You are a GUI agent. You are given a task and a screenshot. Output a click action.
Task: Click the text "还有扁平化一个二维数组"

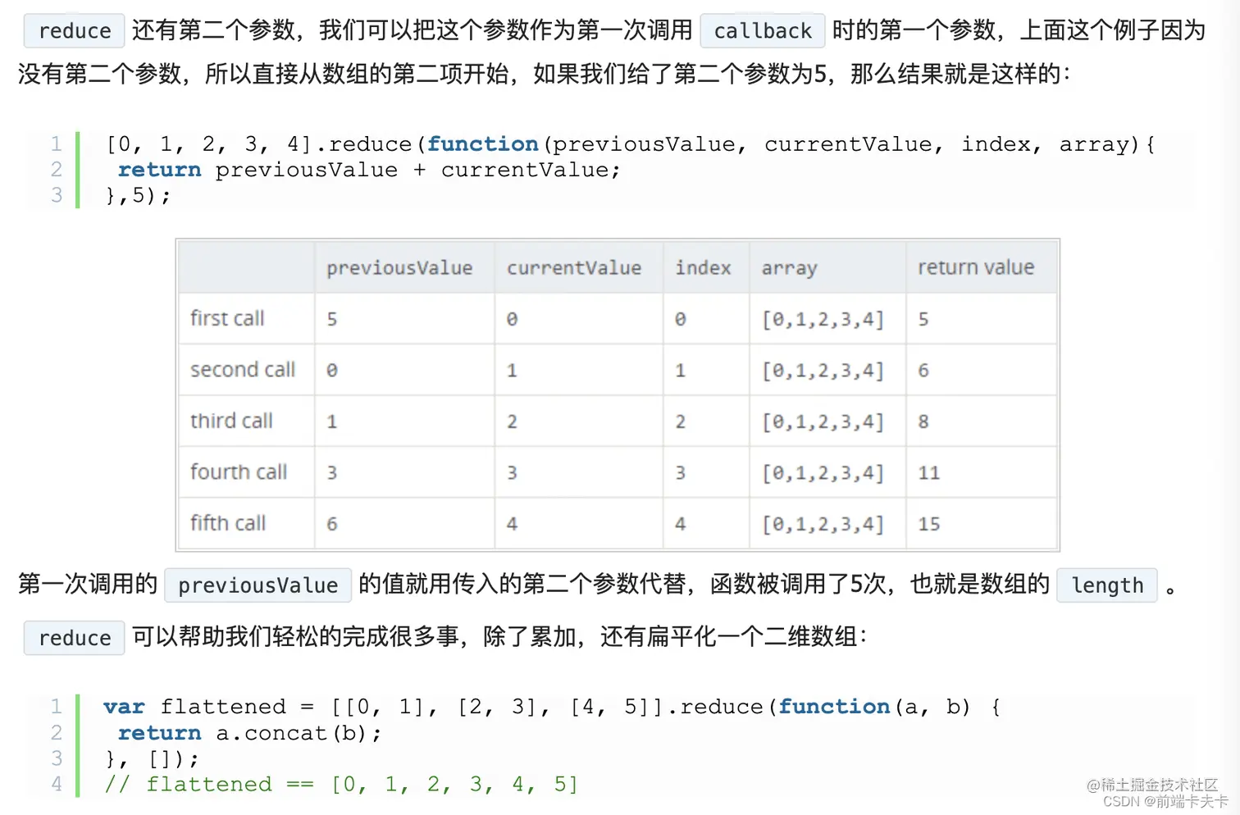click(728, 636)
